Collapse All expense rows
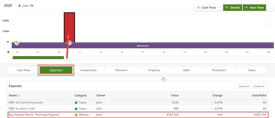This screenshot has height=118, width=275. (x=259, y=86)
